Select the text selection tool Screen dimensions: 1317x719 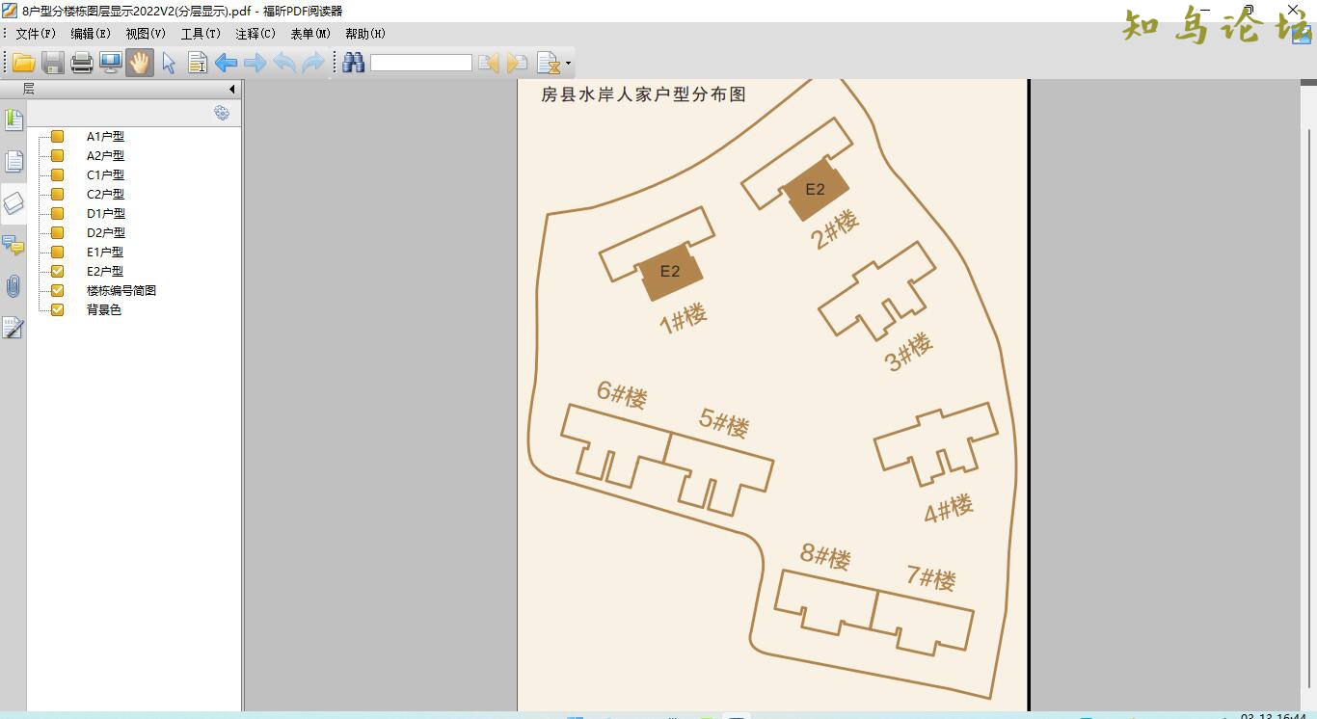[198, 64]
